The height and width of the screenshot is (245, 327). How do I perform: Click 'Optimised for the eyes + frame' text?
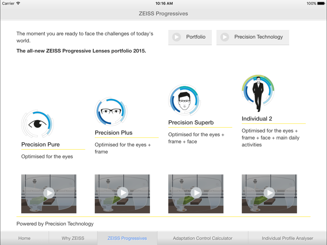(123, 148)
